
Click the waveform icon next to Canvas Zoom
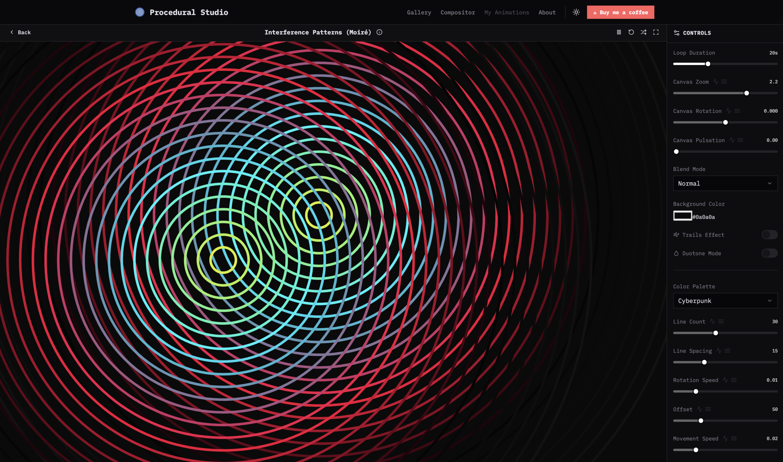point(716,82)
